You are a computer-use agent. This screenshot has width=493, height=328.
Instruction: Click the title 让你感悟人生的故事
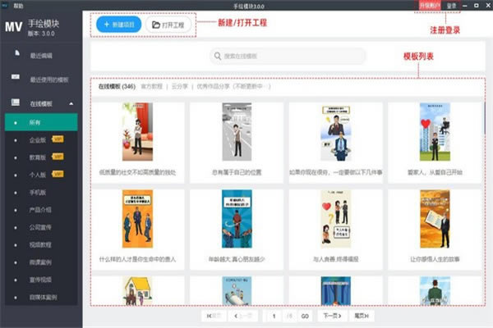[435, 259]
